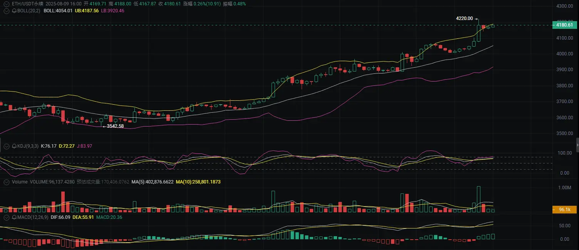Click the DIF:66.09 value

coord(60,217)
